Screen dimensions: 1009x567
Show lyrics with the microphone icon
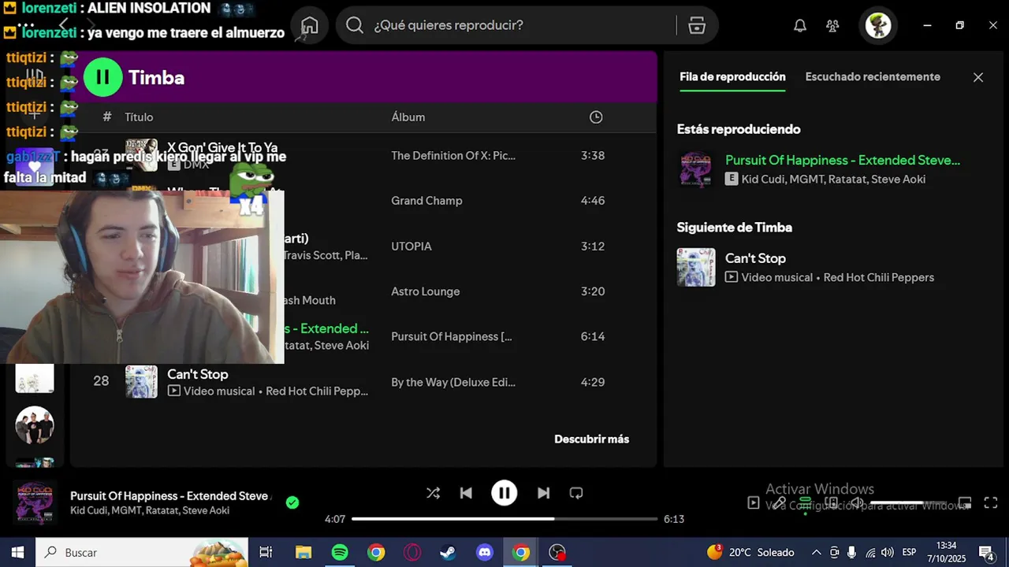coord(779,502)
